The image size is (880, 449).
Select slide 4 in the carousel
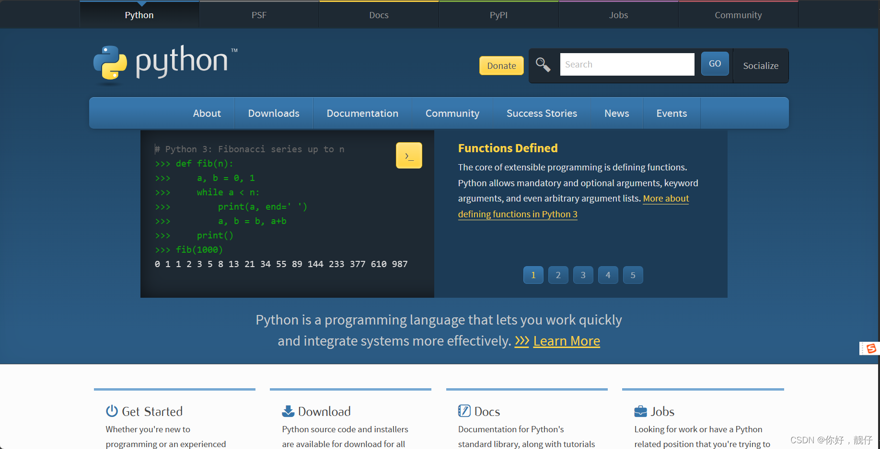pyautogui.click(x=608, y=275)
